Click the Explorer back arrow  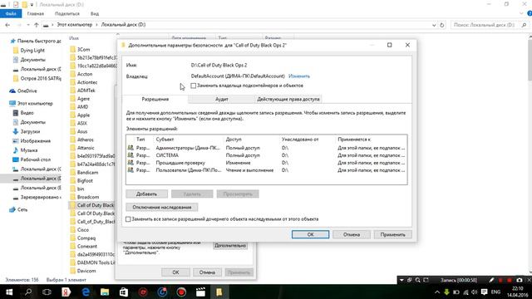tap(7, 25)
